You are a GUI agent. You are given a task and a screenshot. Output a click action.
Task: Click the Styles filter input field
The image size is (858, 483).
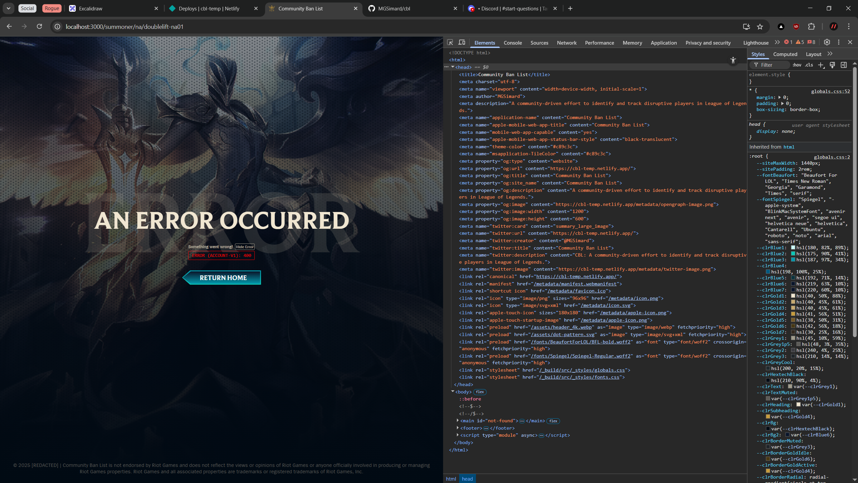(x=770, y=65)
